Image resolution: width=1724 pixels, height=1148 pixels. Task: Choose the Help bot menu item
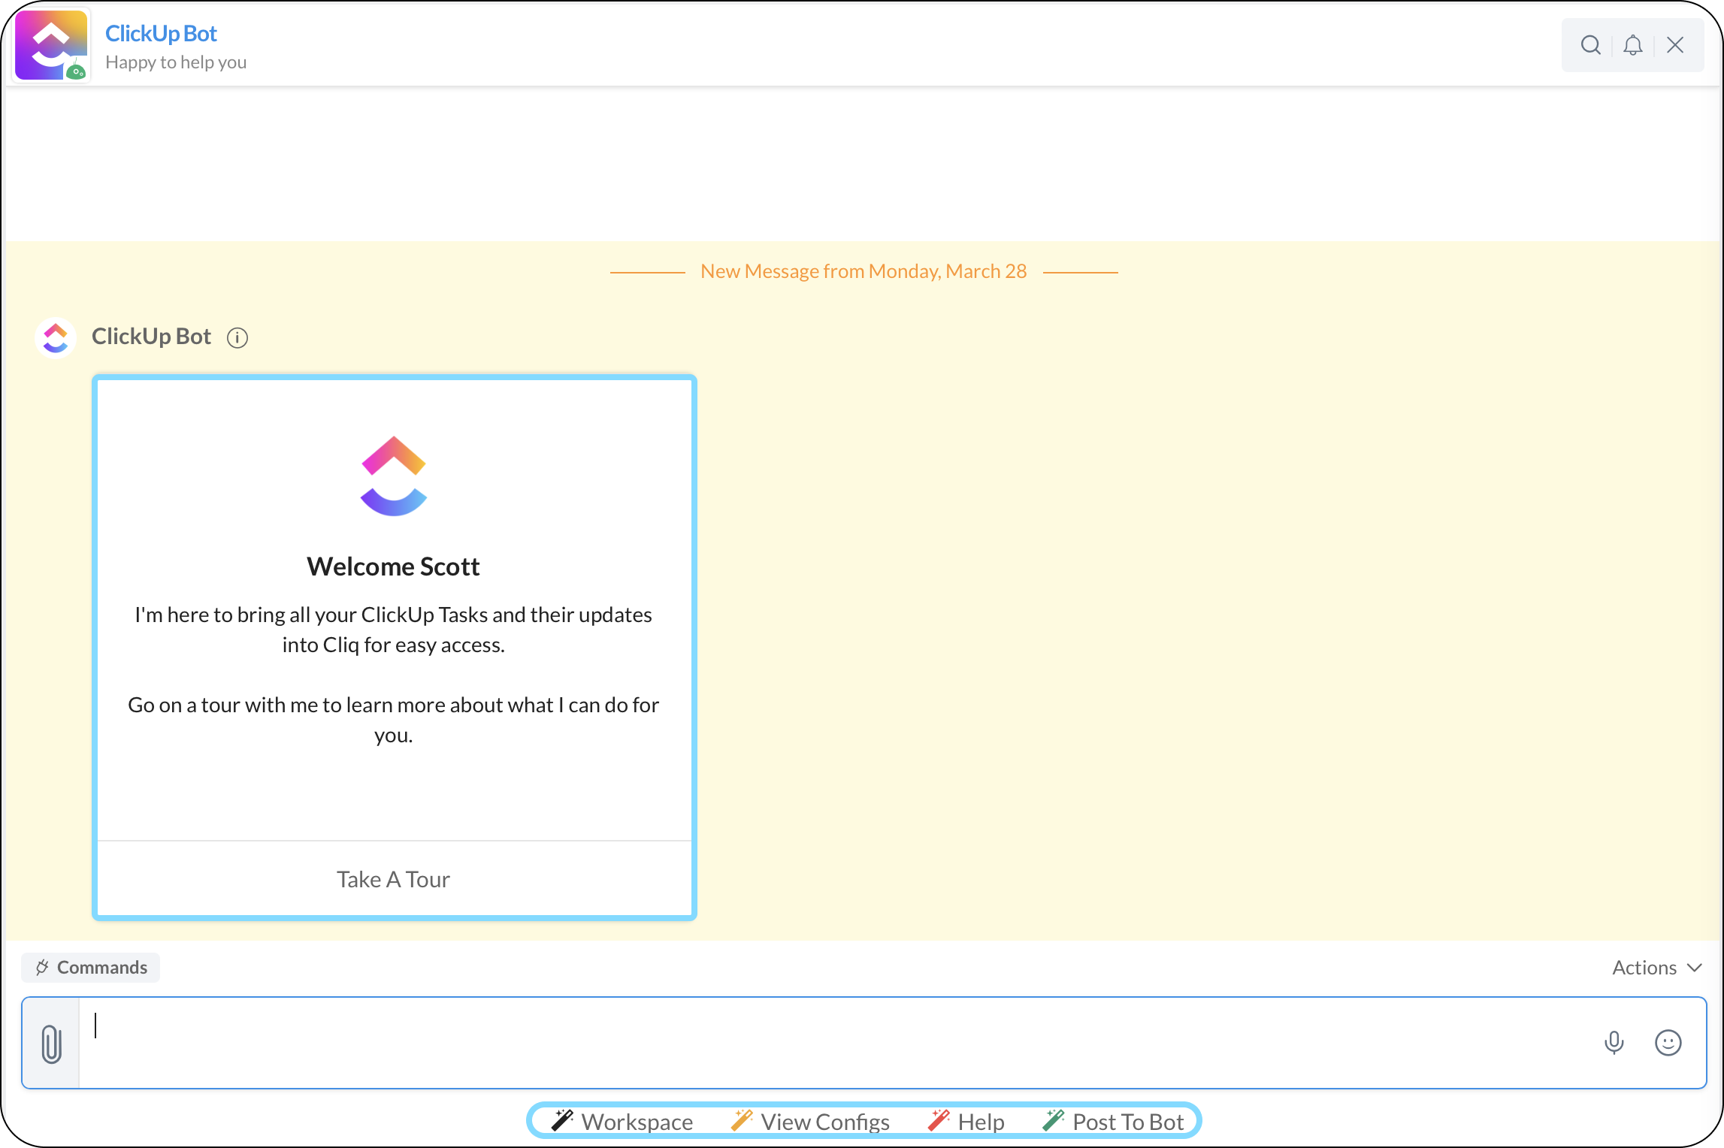pos(966,1122)
